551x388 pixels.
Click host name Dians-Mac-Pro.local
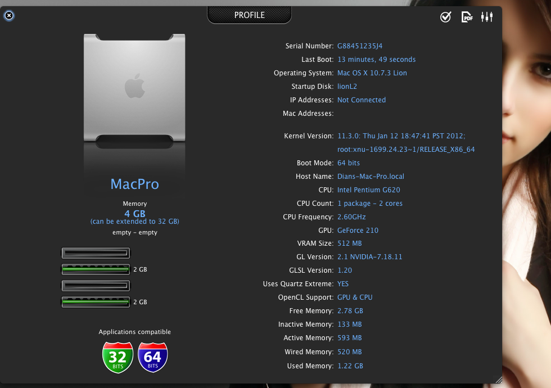[371, 177]
